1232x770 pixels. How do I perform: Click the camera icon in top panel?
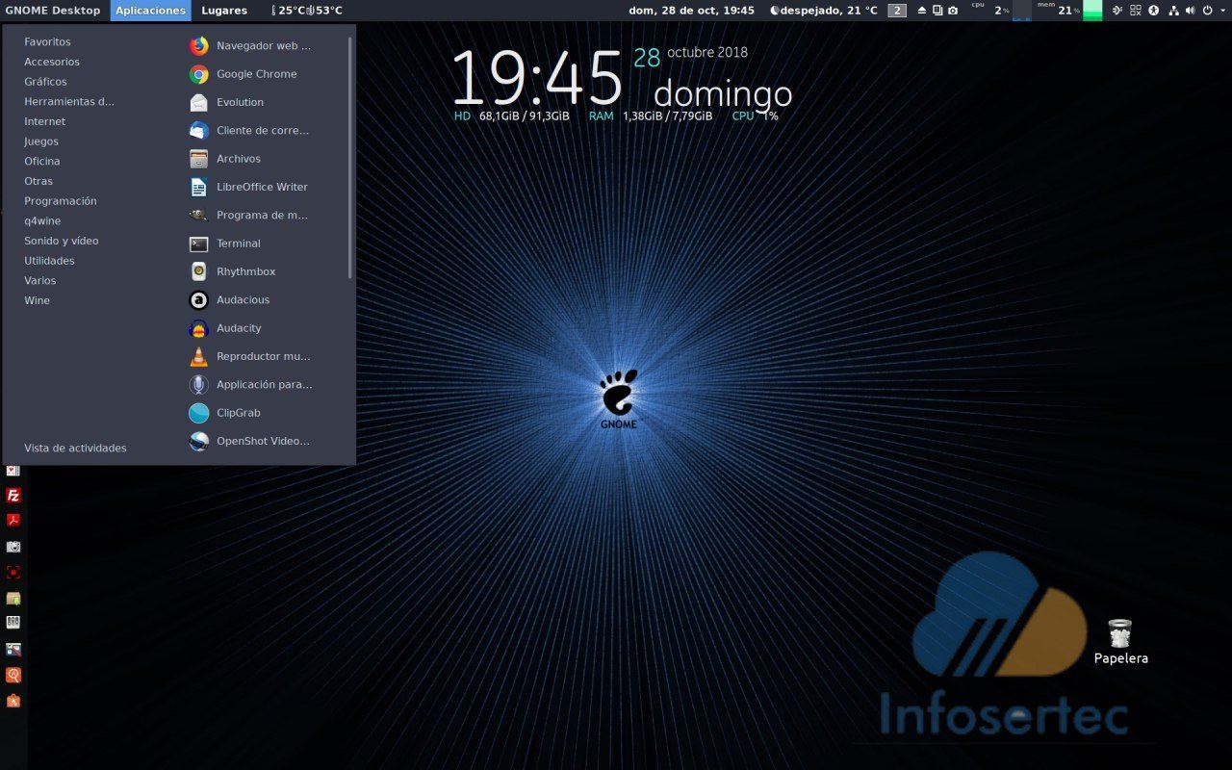point(953,11)
